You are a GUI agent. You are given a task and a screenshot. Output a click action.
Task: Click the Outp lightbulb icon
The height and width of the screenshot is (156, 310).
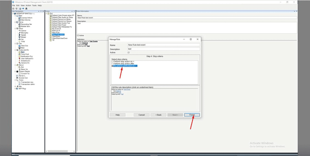[20, 41]
